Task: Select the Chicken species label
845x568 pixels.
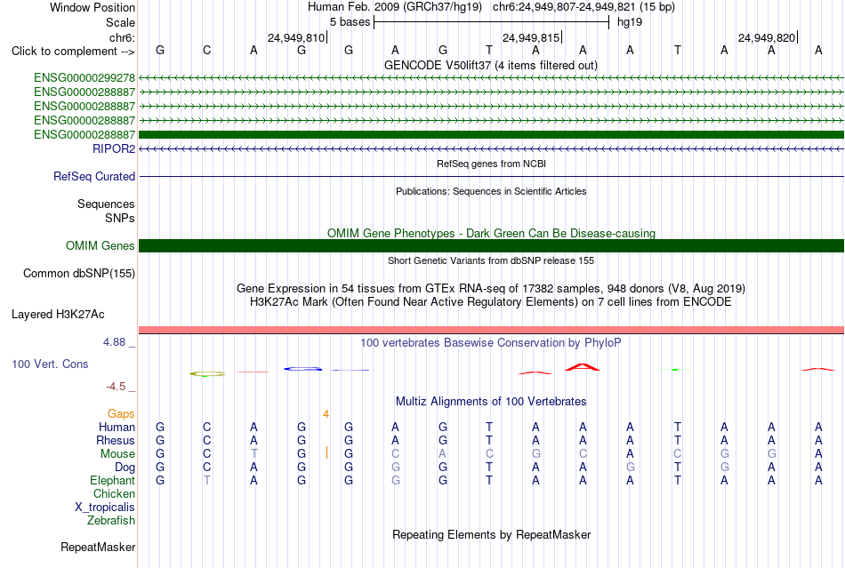Action: pyautogui.click(x=114, y=494)
